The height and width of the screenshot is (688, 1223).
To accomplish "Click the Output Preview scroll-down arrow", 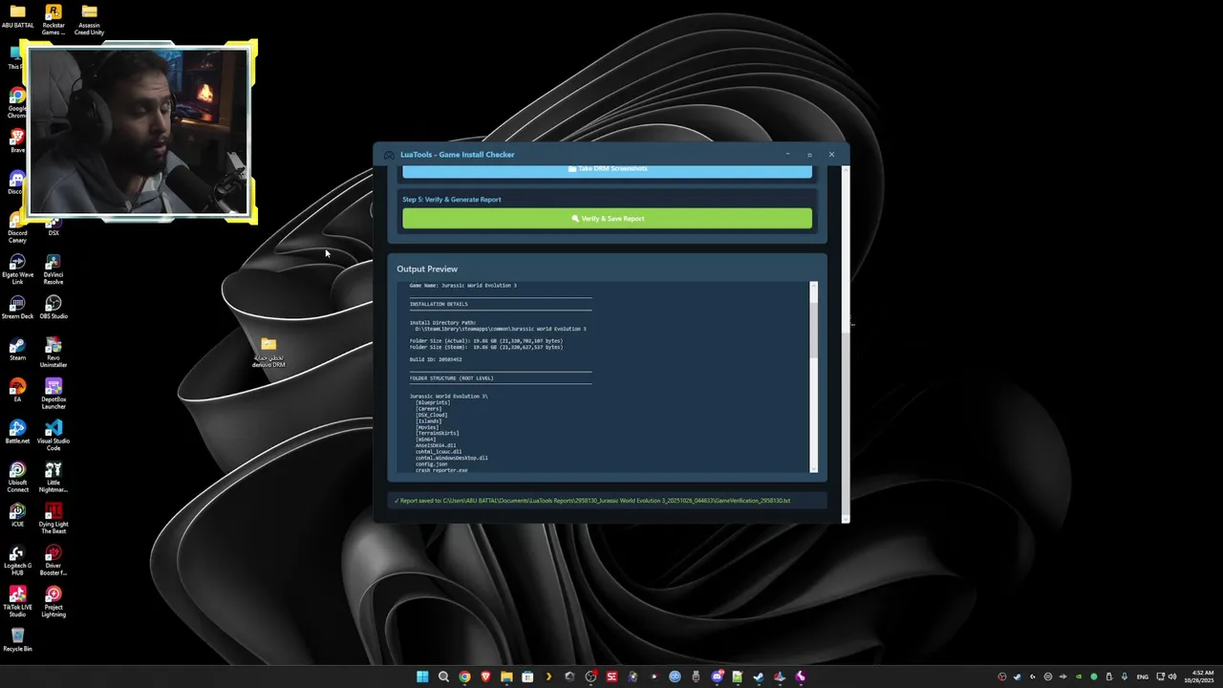I will pos(814,468).
